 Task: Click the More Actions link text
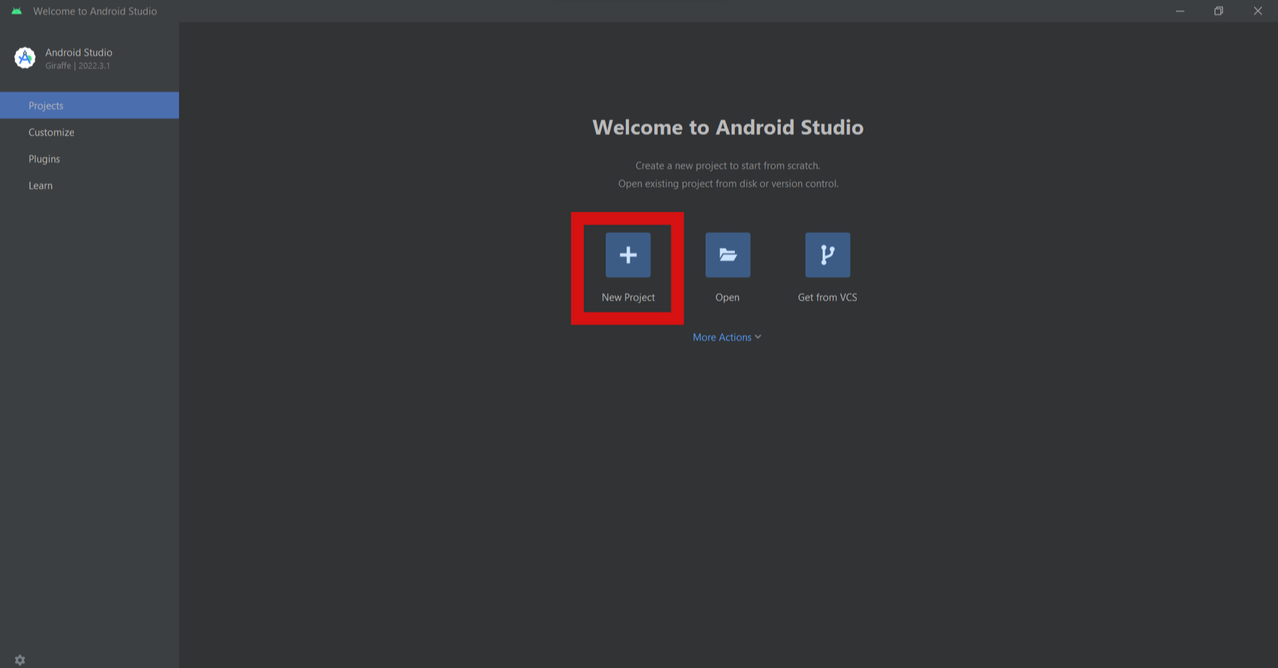pos(722,337)
